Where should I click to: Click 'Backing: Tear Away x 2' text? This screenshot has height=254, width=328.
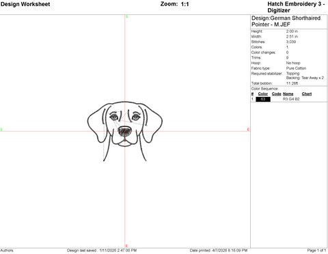[305, 78]
